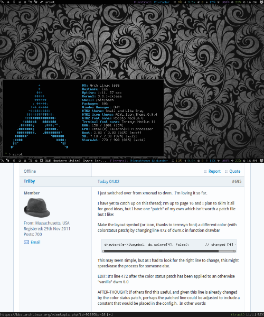
Task: Click the code block horizontal scrollbar
Action: pyautogui.click(x=169, y=251)
